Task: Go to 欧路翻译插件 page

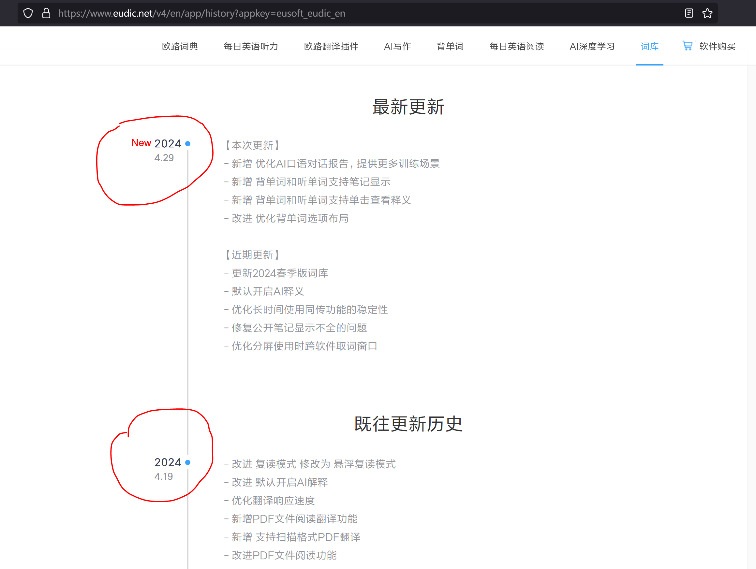Action: 331,46
